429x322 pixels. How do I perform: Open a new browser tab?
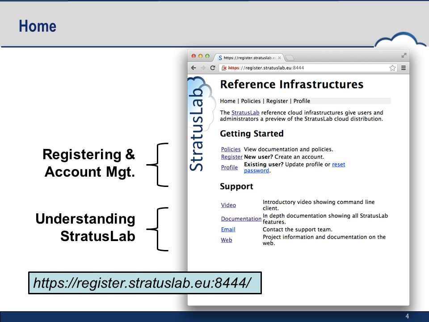click(290, 58)
